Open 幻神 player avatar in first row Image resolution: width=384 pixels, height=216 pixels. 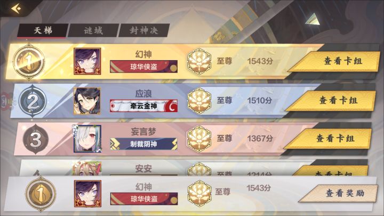[87, 61]
